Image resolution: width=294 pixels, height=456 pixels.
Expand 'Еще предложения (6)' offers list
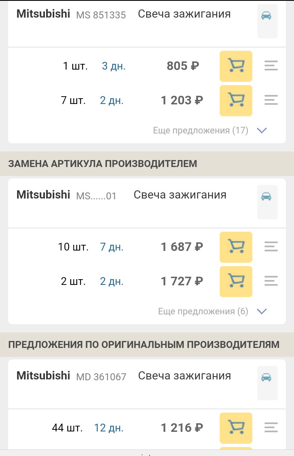203,312
